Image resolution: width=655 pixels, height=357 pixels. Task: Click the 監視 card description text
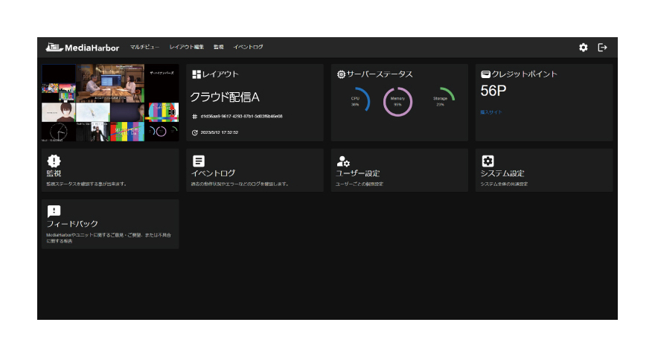pos(86,184)
